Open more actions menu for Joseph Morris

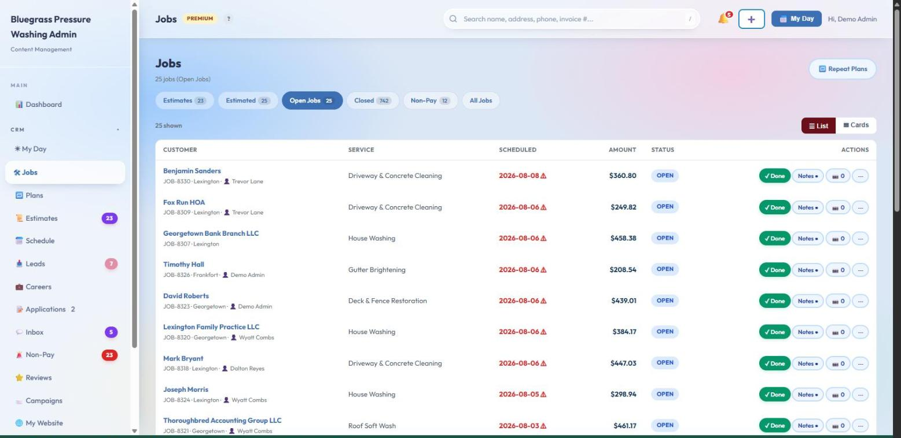860,394
